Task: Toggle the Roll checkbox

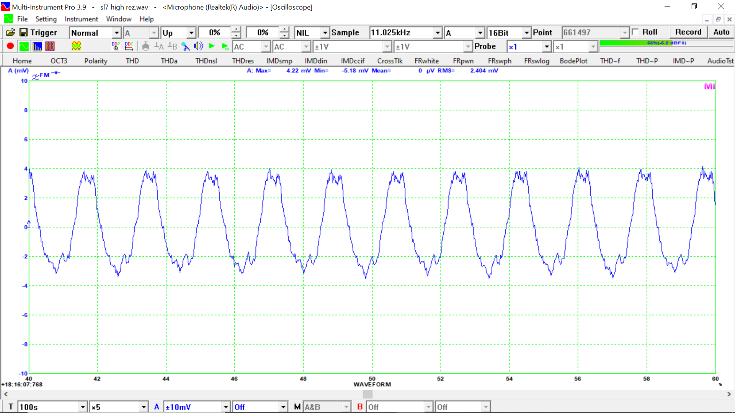Action: pos(635,32)
